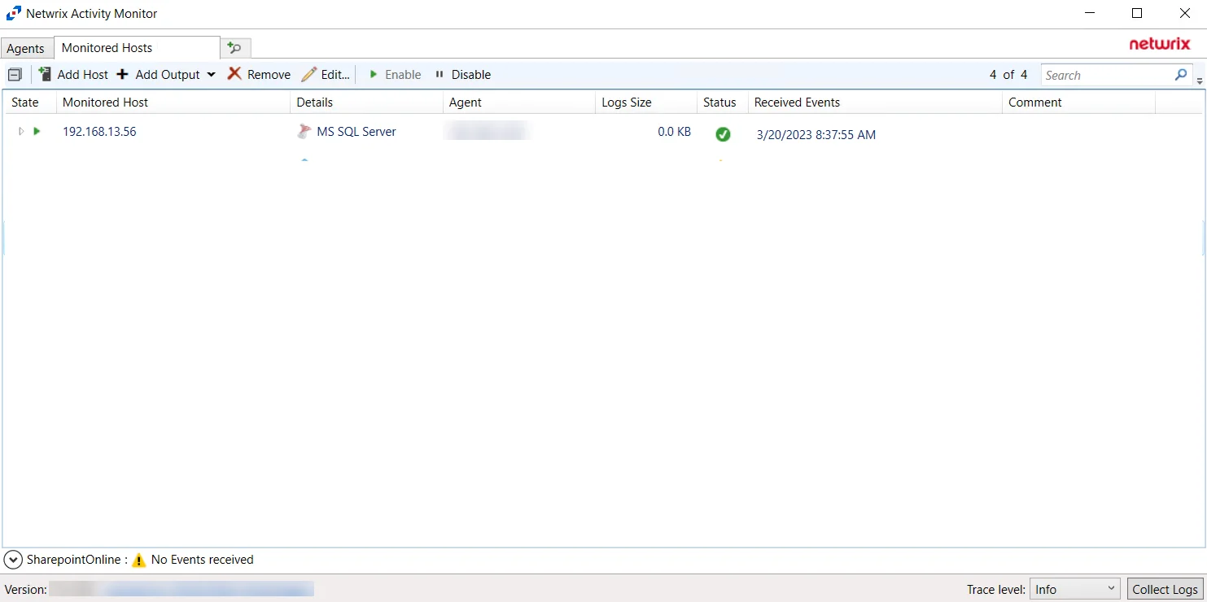Click green running state icon
This screenshot has width=1207, height=602.
point(37,131)
